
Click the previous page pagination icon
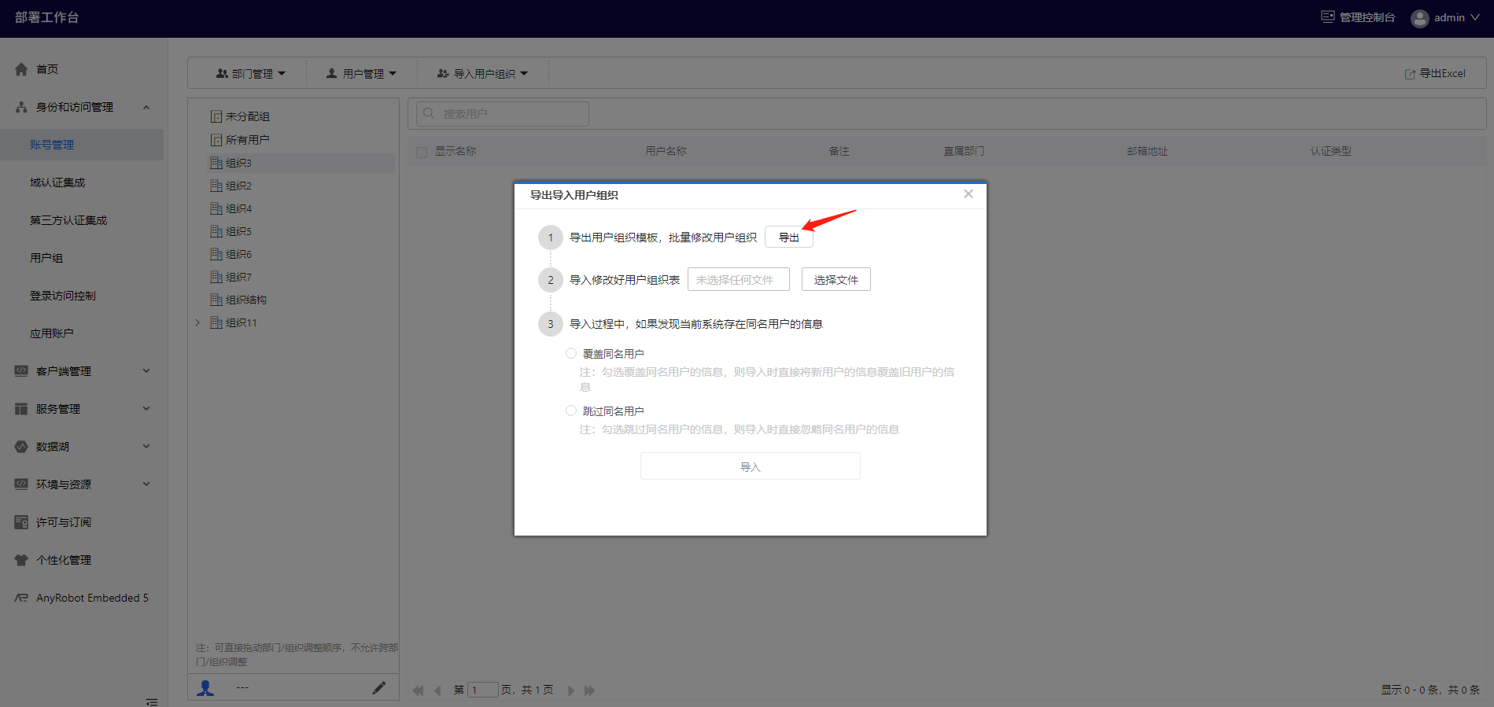437,690
